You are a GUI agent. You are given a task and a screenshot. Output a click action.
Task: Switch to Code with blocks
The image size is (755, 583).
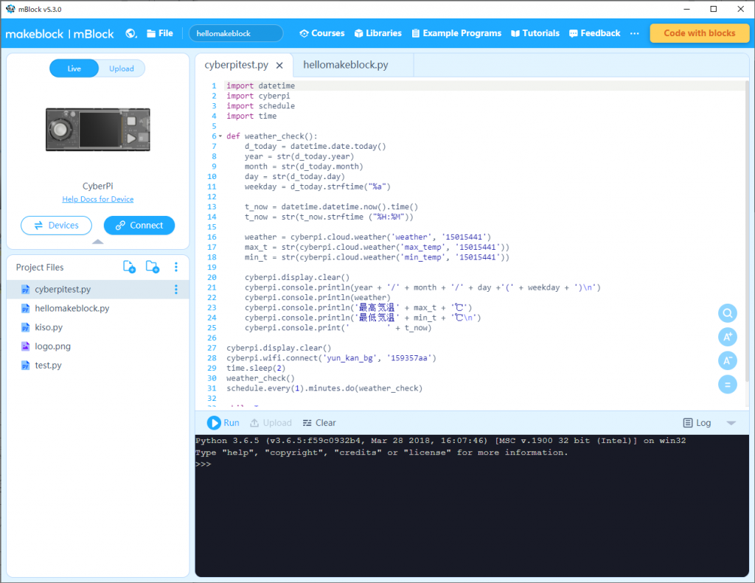(699, 33)
